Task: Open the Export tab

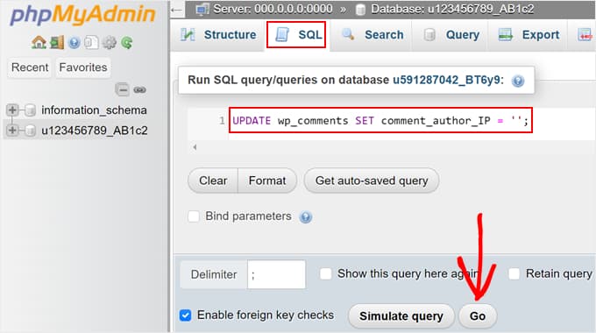Action: click(528, 35)
